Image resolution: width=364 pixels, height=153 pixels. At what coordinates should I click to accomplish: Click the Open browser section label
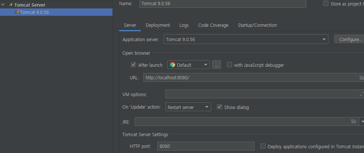click(x=136, y=53)
